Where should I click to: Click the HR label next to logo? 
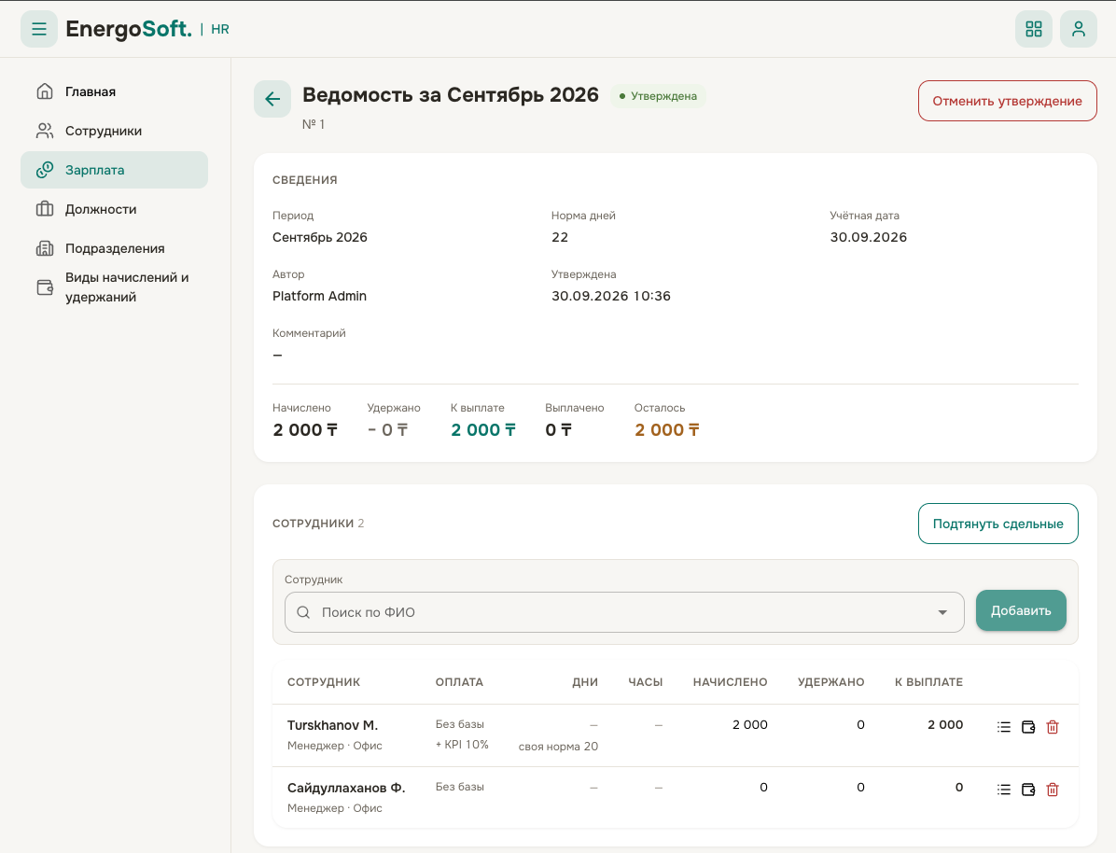[x=220, y=29]
